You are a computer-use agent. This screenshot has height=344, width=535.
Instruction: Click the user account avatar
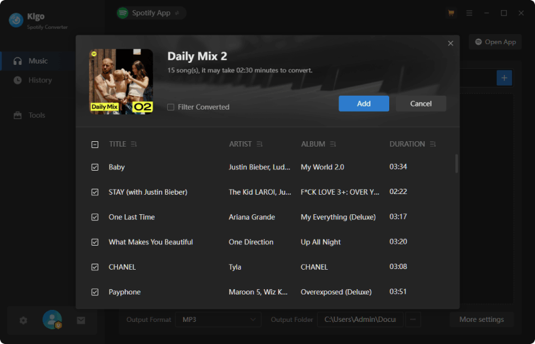click(52, 320)
